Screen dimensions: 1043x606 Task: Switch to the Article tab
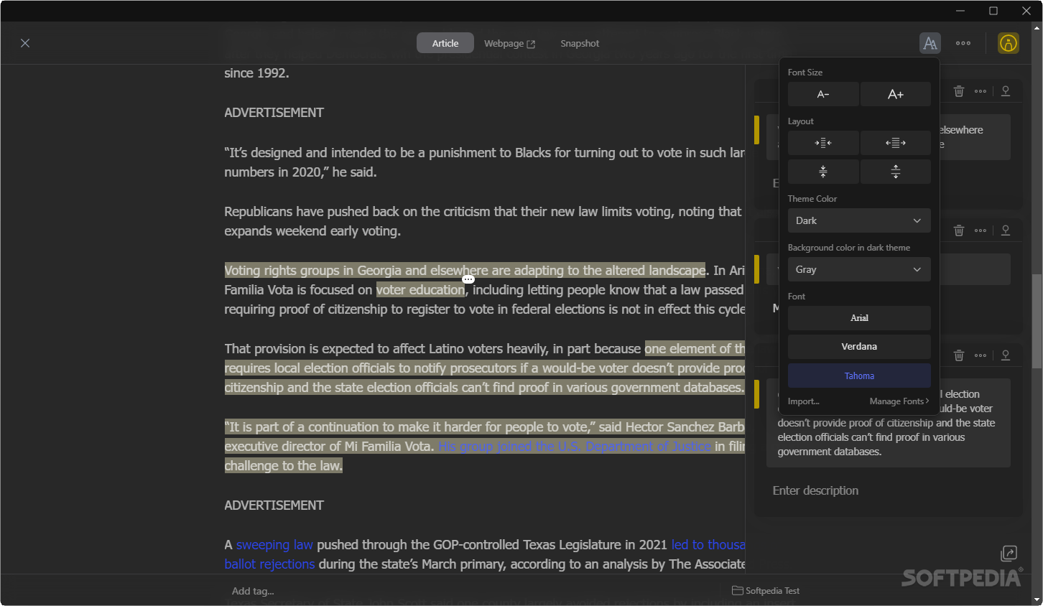click(445, 43)
